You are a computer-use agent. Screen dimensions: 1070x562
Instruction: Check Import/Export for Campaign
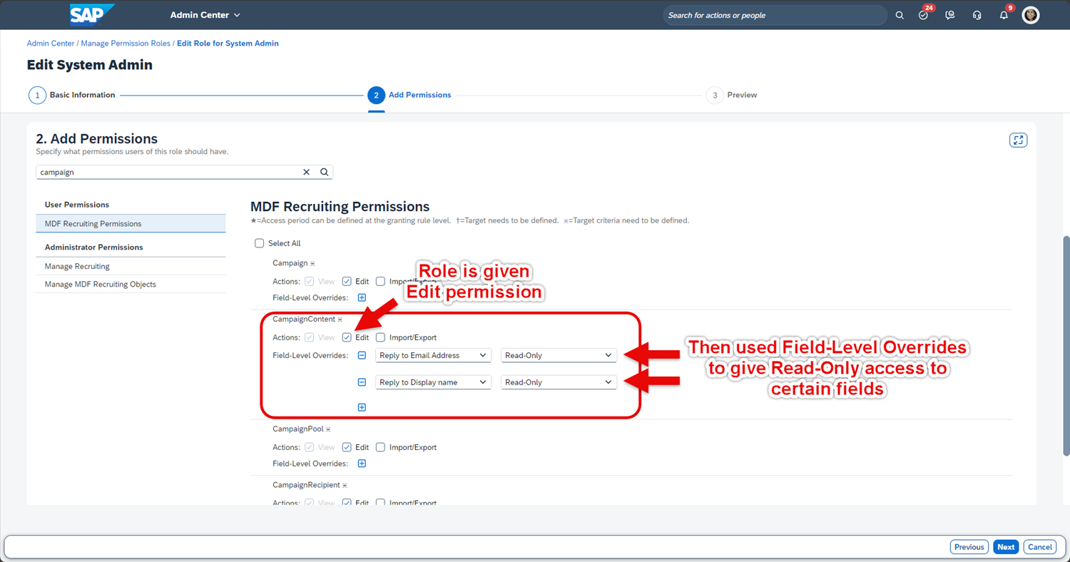pos(381,282)
